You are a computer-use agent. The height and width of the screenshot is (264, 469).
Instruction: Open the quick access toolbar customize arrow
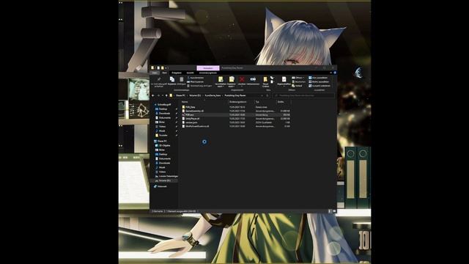(166, 68)
